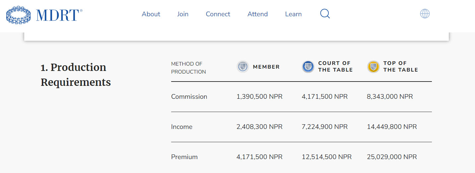Select the Attend menu item
This screenshot has height=173, width=475.
coord(257,14)
